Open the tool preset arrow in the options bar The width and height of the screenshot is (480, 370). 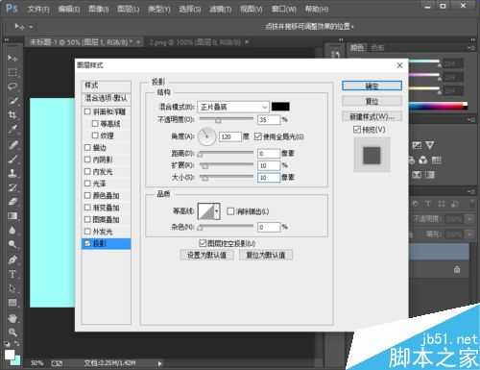pyautogui.click(x=31, y=27)
